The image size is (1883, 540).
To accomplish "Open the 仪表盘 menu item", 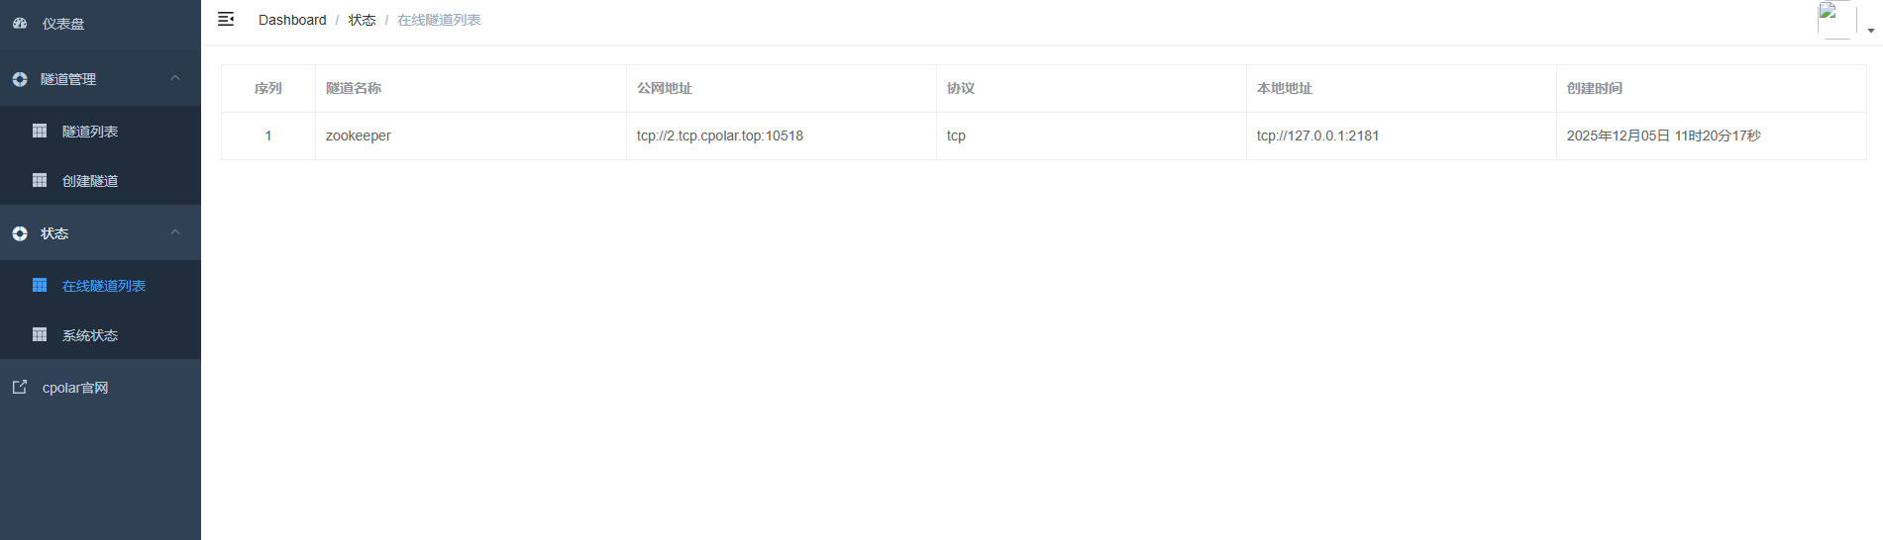I will (63, 24).
